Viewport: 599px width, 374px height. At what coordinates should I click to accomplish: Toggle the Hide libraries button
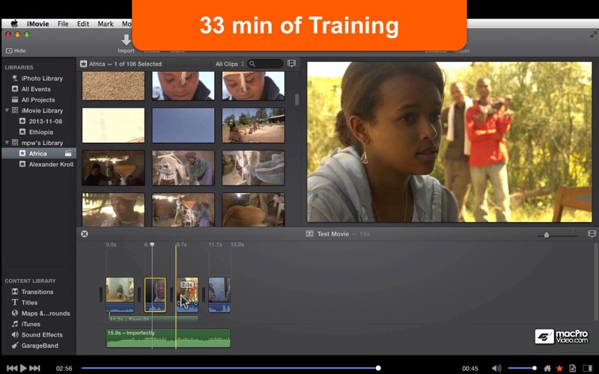pyautogui.click(x=16, y=50)
